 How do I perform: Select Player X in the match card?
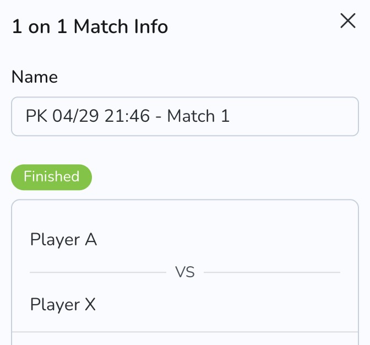63,304
